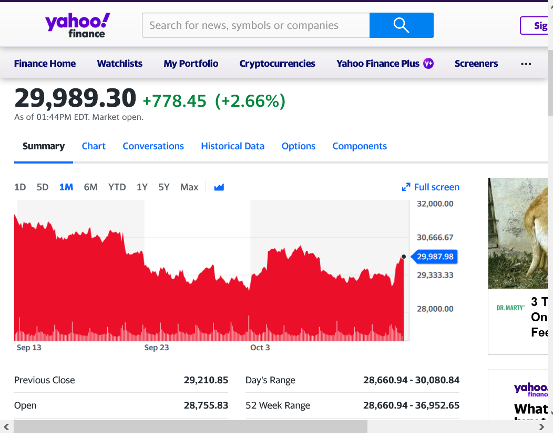
Task: Select the 1M chart range
Action: point(66,187)
